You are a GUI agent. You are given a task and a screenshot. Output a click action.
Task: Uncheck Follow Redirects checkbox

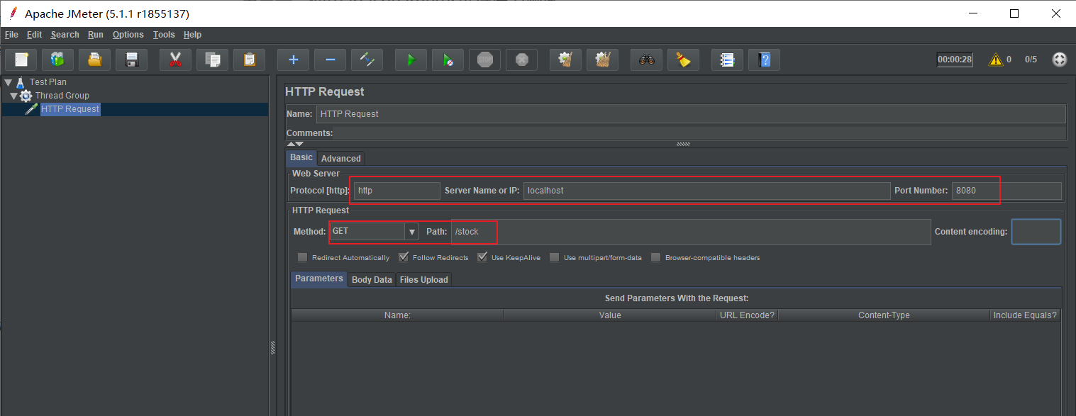point(404,257)
